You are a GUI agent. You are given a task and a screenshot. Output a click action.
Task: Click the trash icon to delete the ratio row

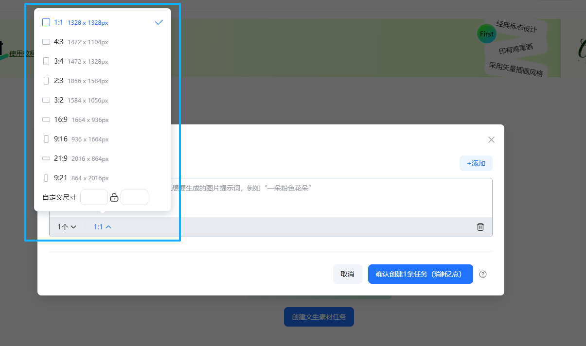(x=480, y=226)
